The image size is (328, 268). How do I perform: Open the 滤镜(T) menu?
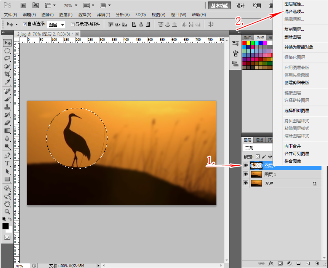click(x=103, y=15)
